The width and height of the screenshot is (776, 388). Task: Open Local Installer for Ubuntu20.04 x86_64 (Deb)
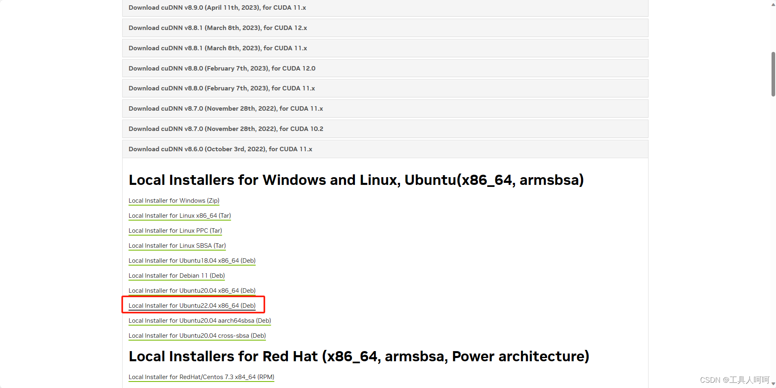pos(192,291)
